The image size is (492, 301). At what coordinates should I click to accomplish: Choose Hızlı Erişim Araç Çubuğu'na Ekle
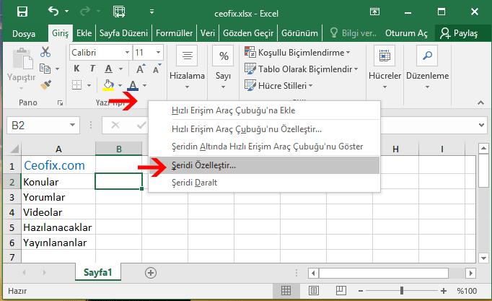tap(264, 110)
